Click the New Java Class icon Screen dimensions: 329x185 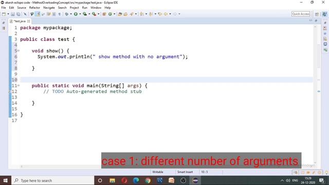tap(110, 14)
